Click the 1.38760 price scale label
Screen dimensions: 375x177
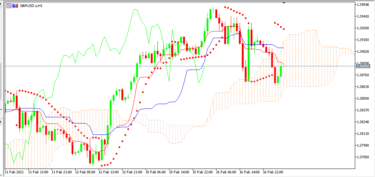363,75
